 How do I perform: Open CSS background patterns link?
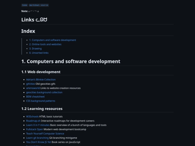pos(40,101)
